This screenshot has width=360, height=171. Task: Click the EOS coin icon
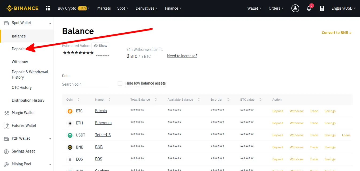coord(70,159)
